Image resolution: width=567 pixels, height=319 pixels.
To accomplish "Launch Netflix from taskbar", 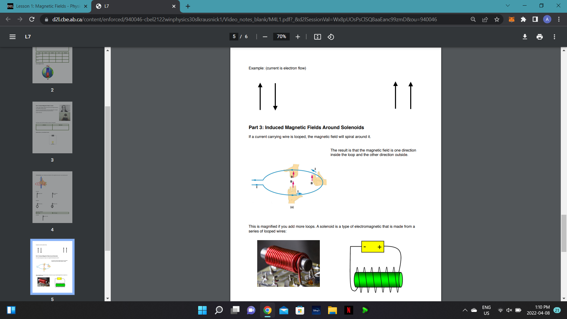I will coord(349,310).
